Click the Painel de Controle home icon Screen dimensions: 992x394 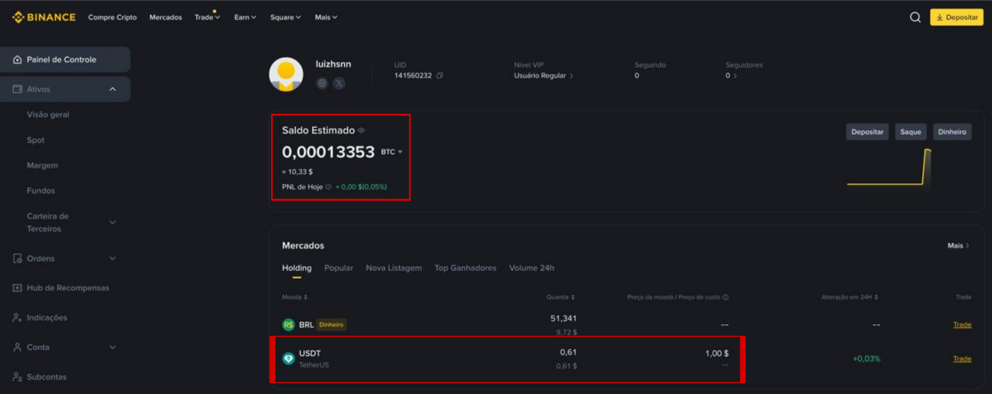[17, 60]
